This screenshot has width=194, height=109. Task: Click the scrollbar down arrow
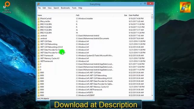point(152,95)
